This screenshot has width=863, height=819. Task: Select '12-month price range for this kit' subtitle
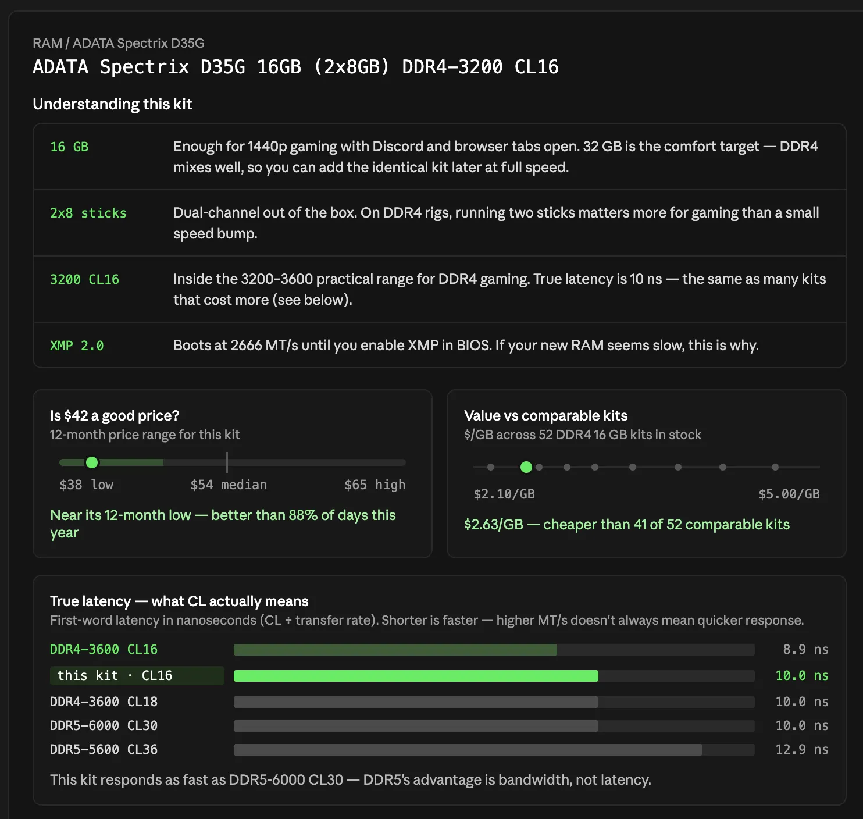pyautogui.click(x=145, y=435)
